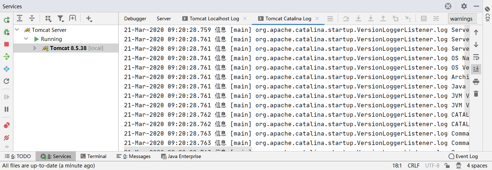The height and width of the screenshot is (170, 492).
Task: Open the Filter dropdown in Services toolbar
Action: 61,18
